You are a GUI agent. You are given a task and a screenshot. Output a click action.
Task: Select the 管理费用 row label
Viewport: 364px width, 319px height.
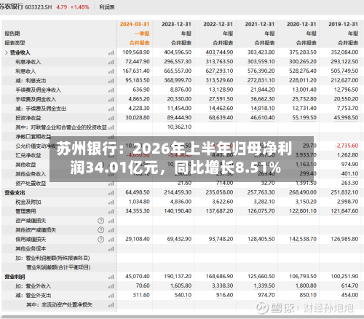(25, 211)
